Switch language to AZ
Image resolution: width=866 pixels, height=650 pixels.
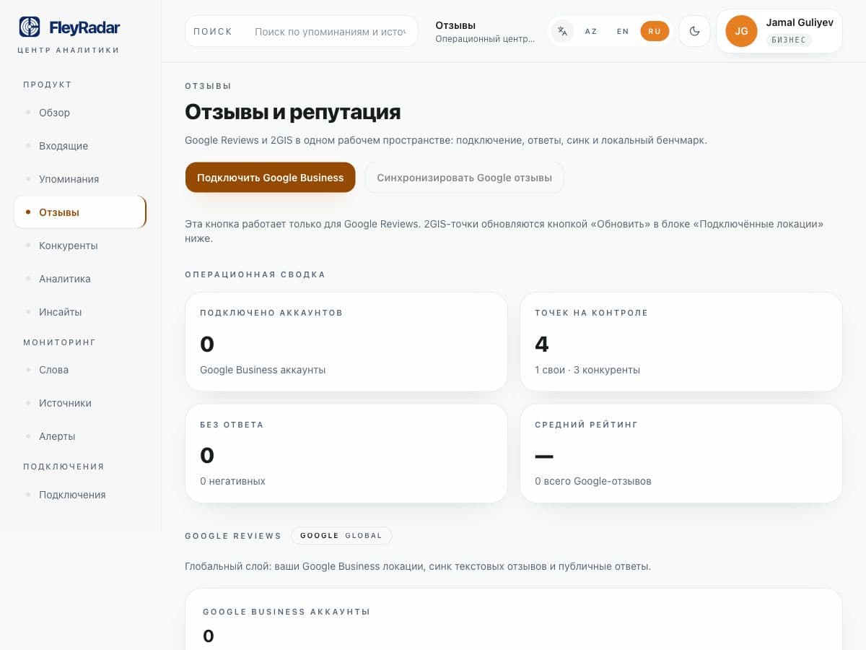click(591, 31)
